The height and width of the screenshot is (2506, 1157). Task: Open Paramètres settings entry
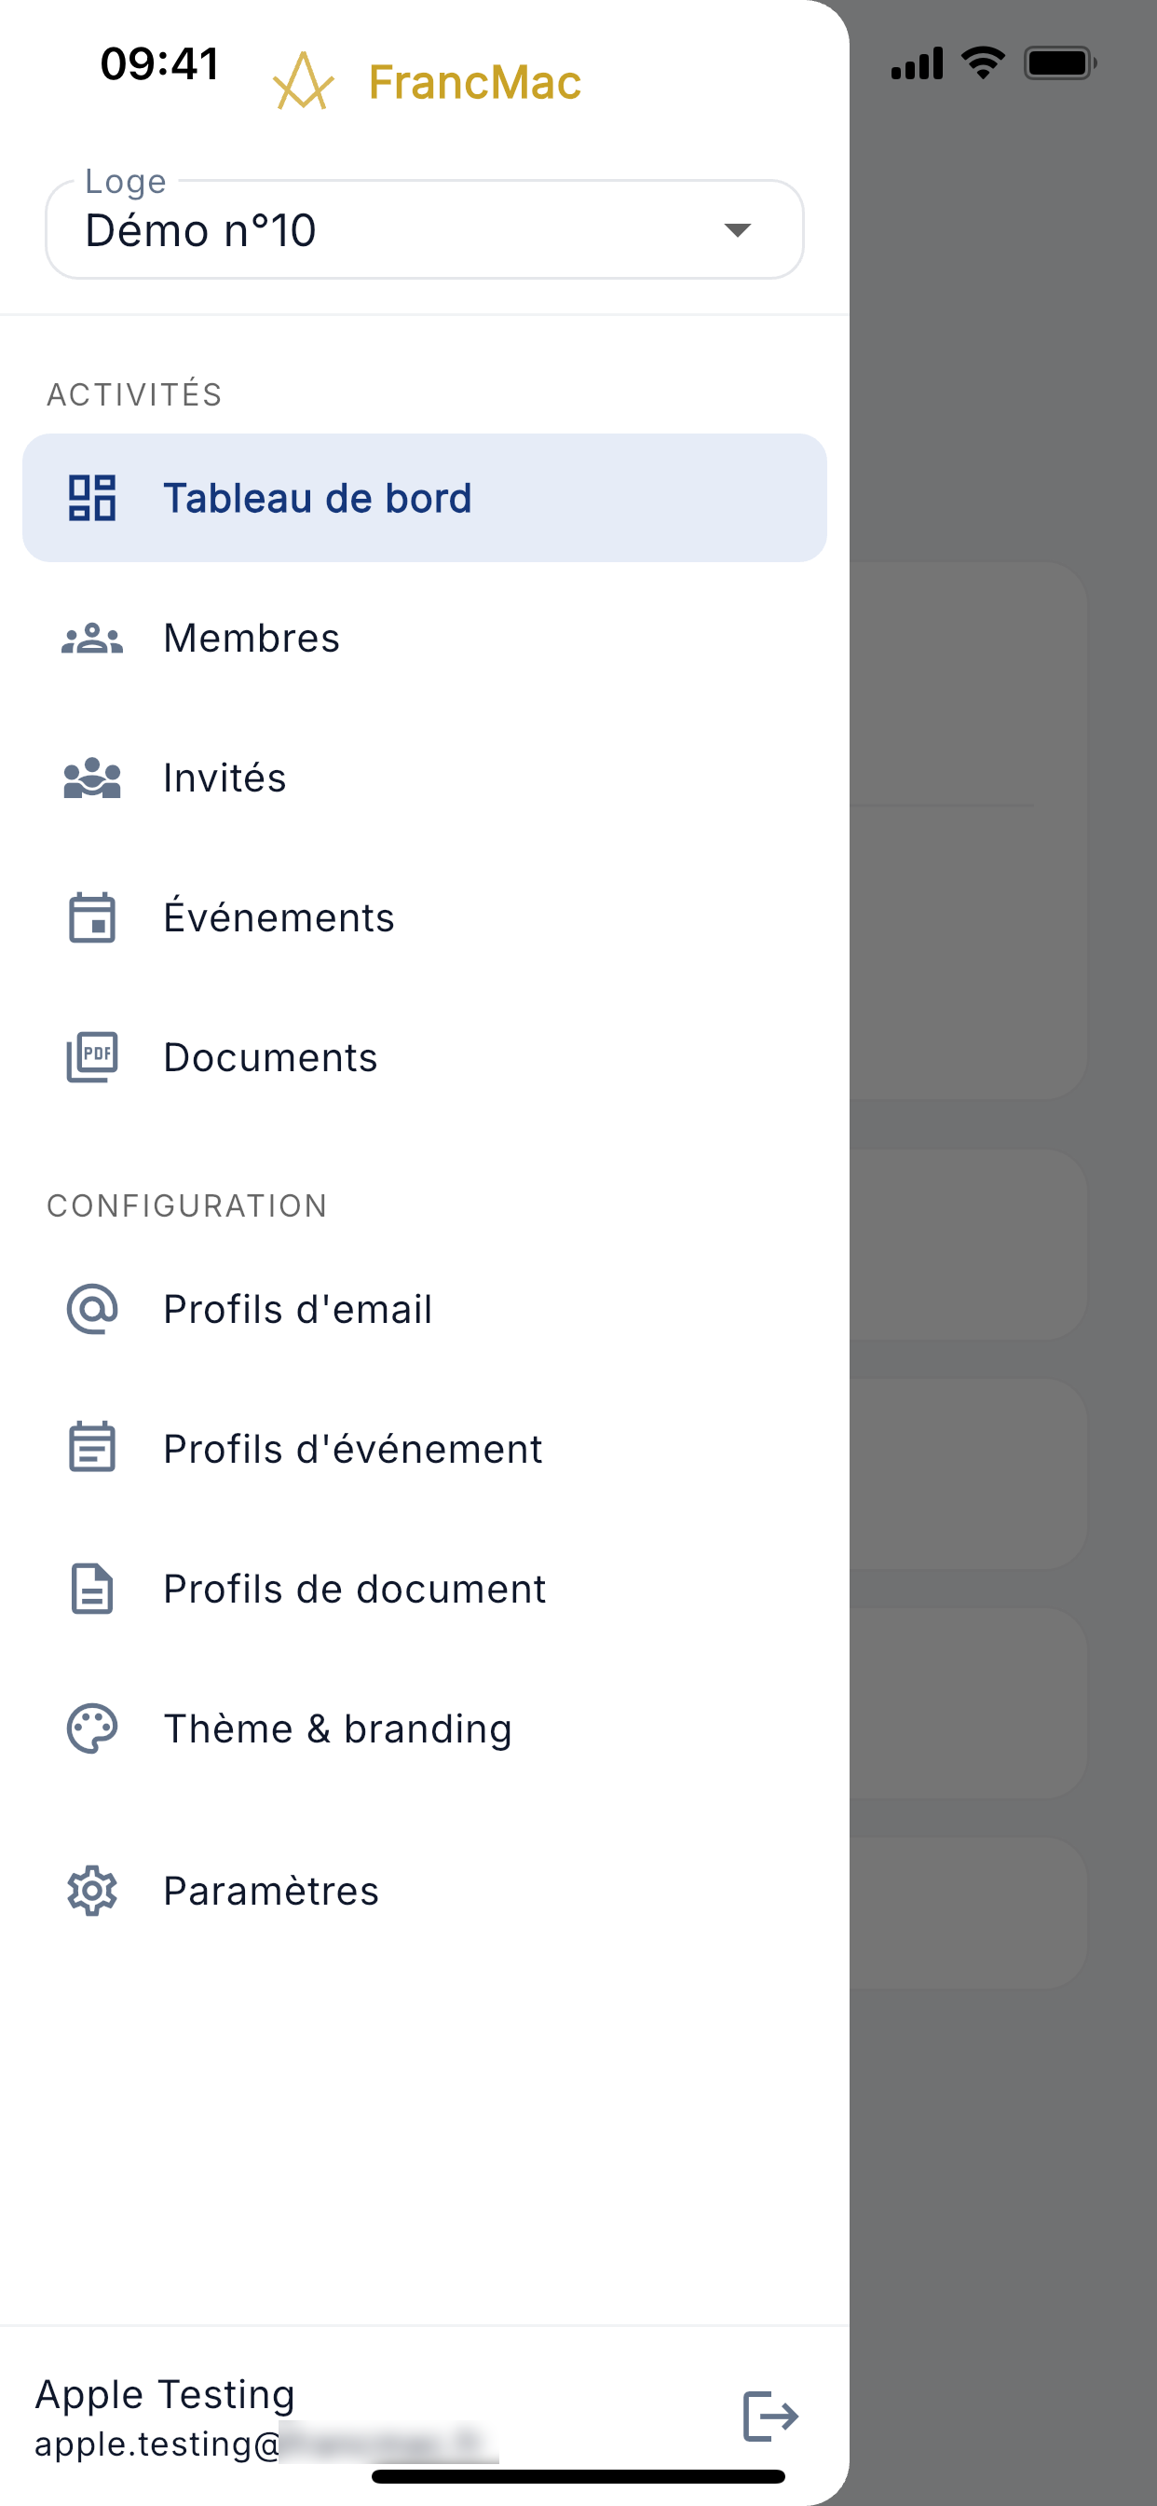[425, 1890]
